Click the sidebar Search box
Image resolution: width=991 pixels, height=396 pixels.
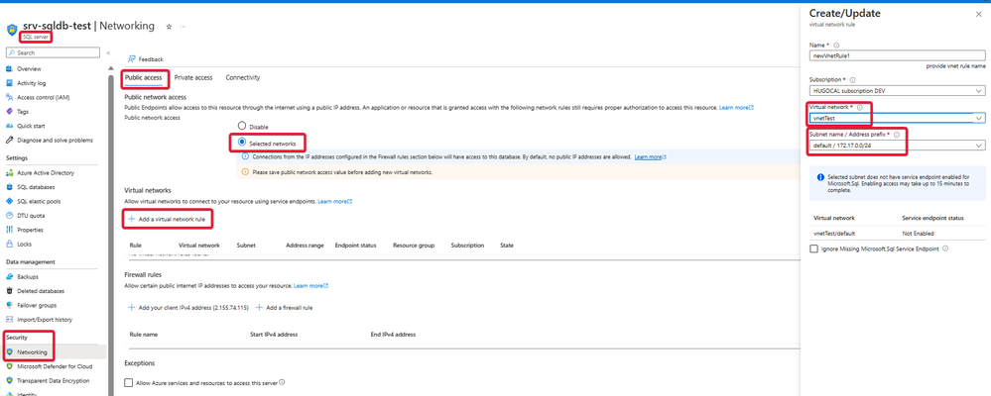click(x=53, y=53)
